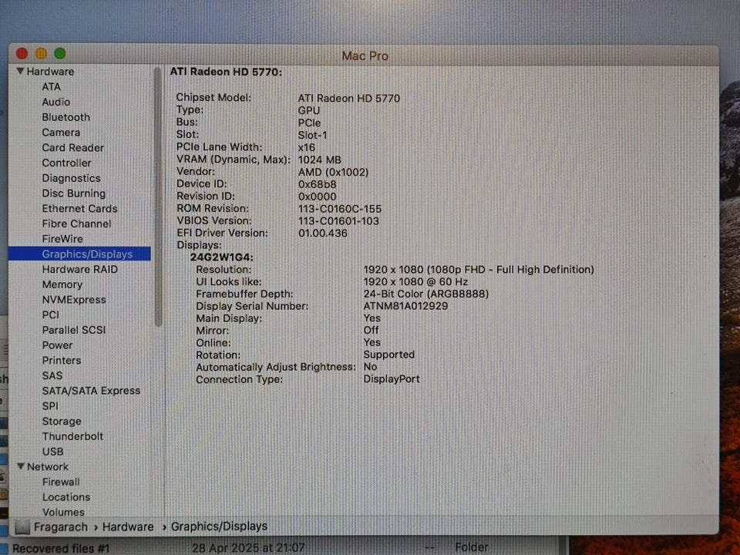Click the Rotation value Supported
Viewport: 740px width, 555px height.
388,355
